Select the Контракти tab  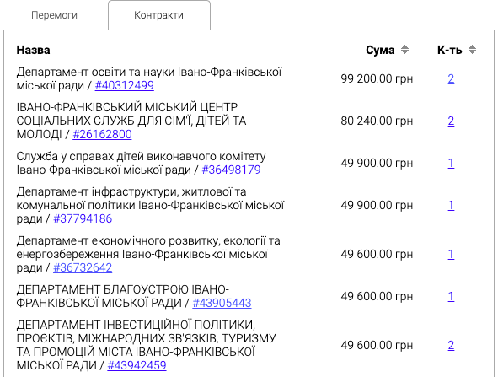pos(158,15)
